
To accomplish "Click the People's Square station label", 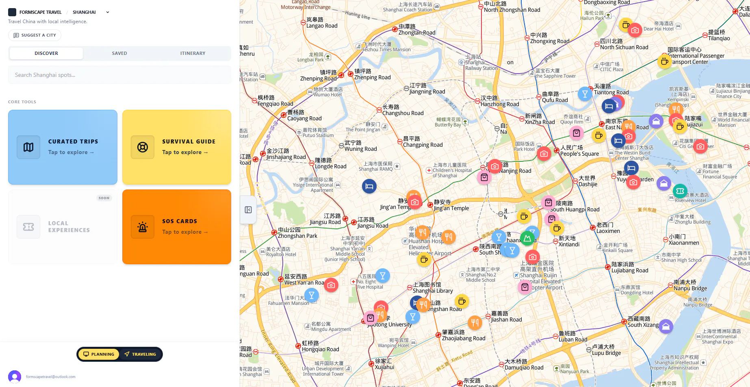I will [579, 151].
